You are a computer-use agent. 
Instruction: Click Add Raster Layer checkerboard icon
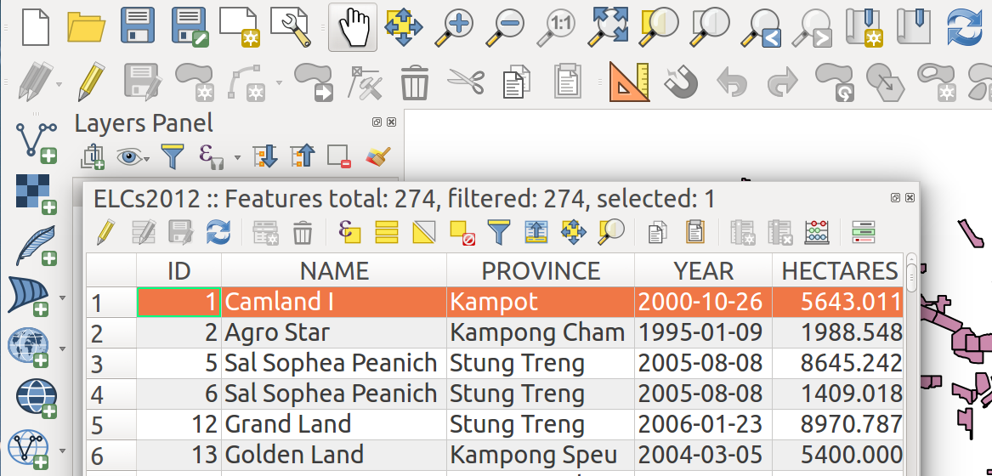(x=36, y=195)
